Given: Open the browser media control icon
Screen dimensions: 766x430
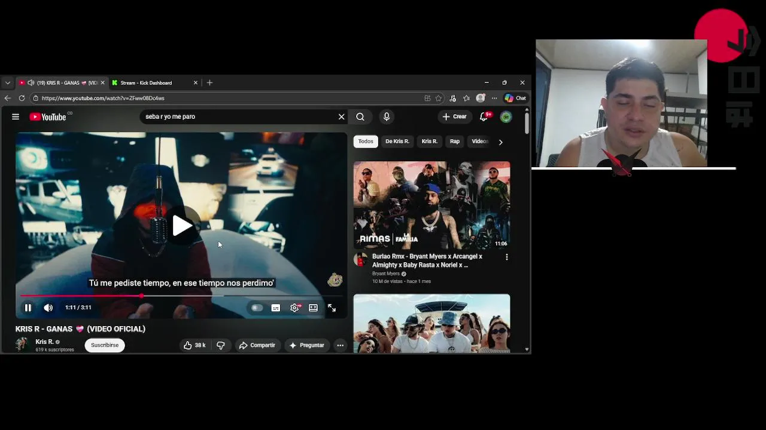Looking at the screenshot, I should [x=452, y=98].
